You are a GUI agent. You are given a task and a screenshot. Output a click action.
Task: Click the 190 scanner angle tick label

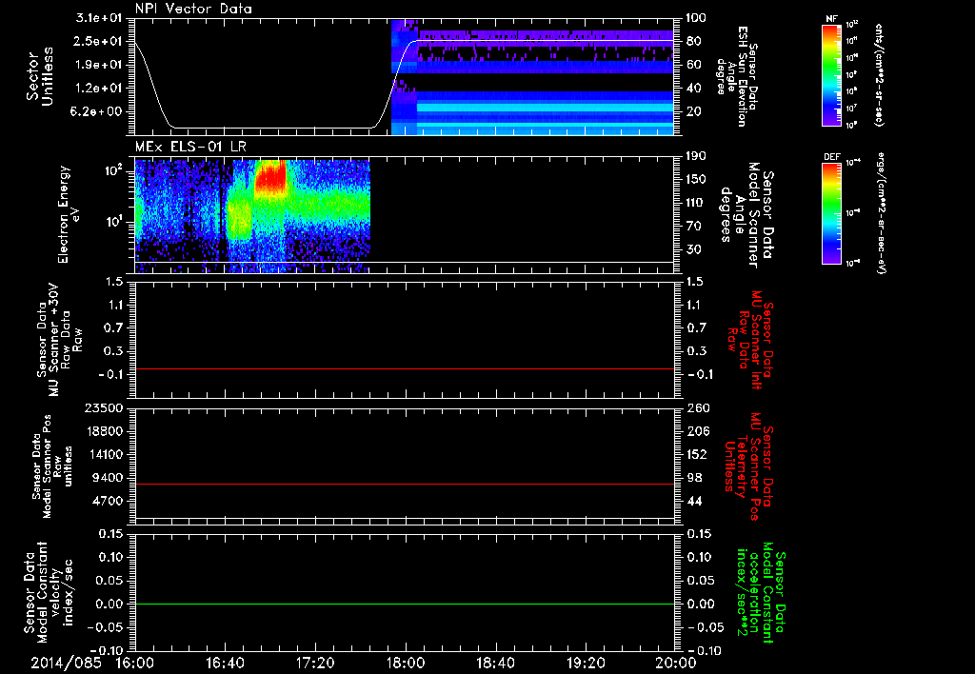pyautogui.click(x=695, y=157)
